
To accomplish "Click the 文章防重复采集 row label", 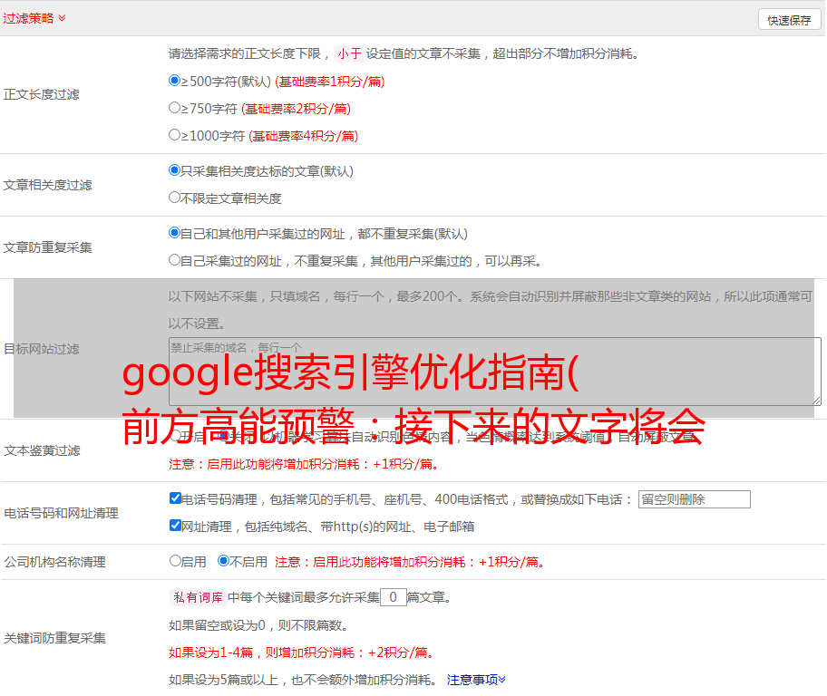I will tap(48, 247).
